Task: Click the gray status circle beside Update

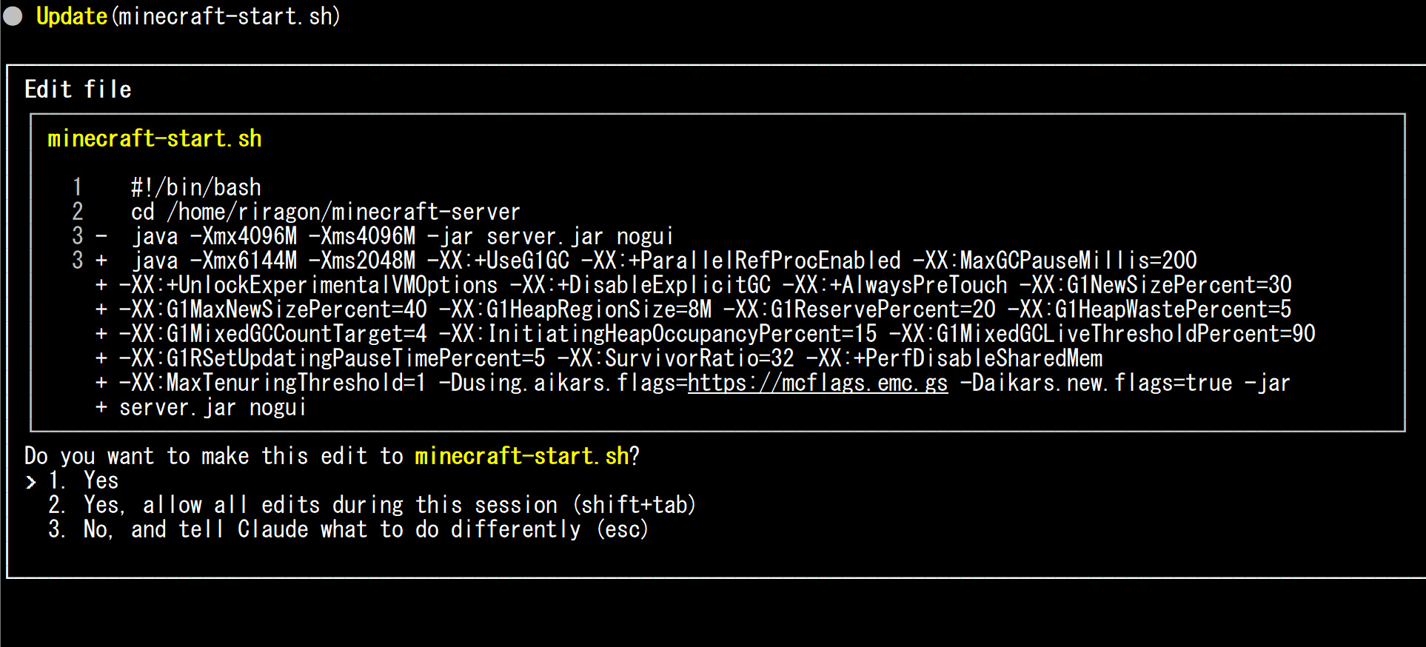Action: point(13,16)
